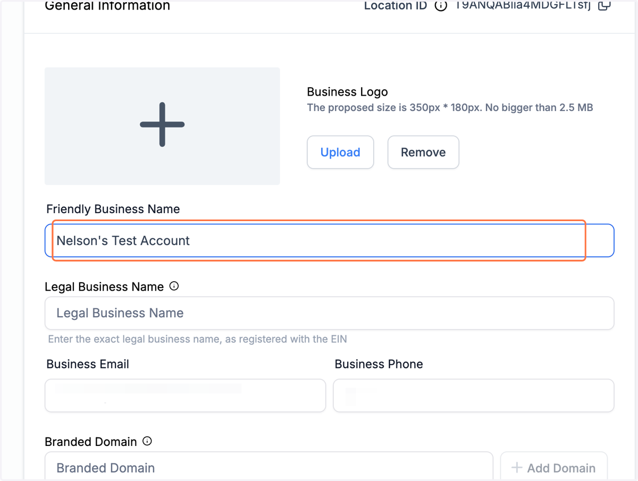Click the Business Email label

[88, 364]
